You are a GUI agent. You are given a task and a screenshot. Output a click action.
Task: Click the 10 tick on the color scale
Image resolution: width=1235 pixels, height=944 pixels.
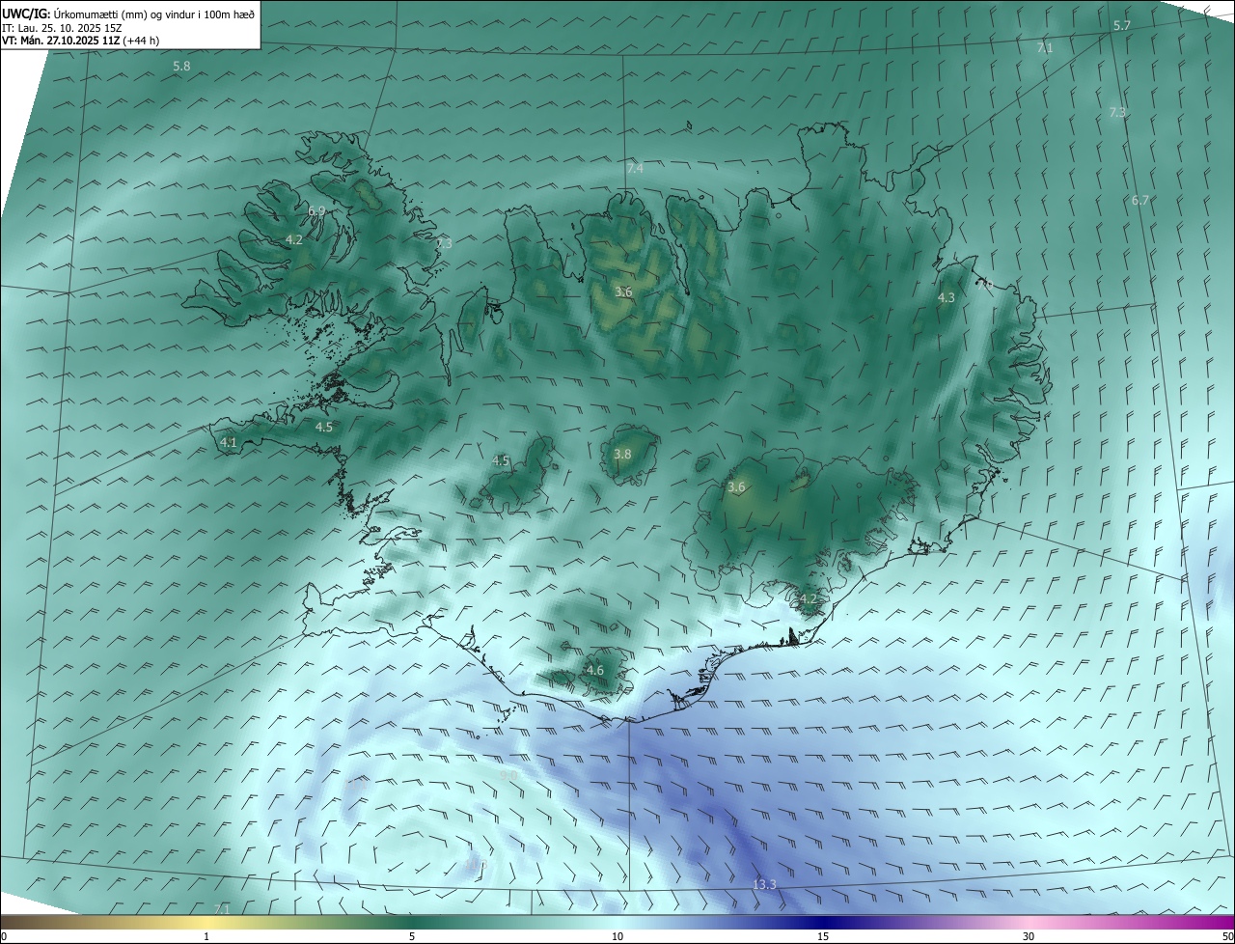coord(617,936)
